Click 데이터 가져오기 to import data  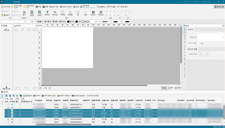(64, 96)
